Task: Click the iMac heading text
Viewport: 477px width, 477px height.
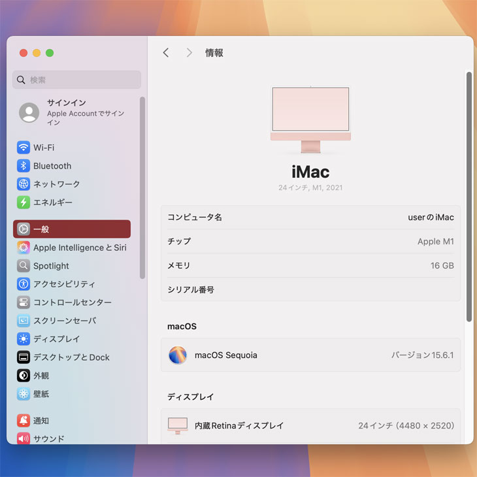Action: (x=310, y=172)
